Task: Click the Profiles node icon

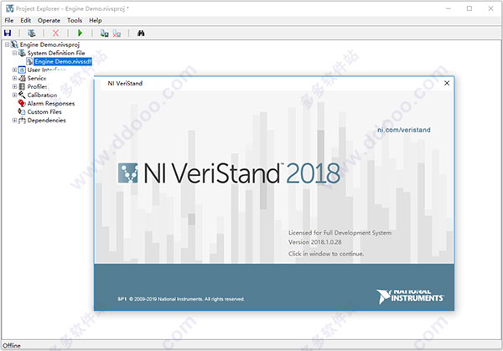Action: 22,86
